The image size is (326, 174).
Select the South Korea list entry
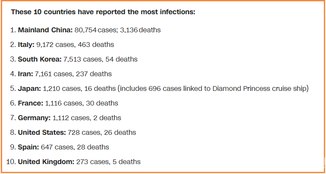pyautogui.click(x=74, y=59)
